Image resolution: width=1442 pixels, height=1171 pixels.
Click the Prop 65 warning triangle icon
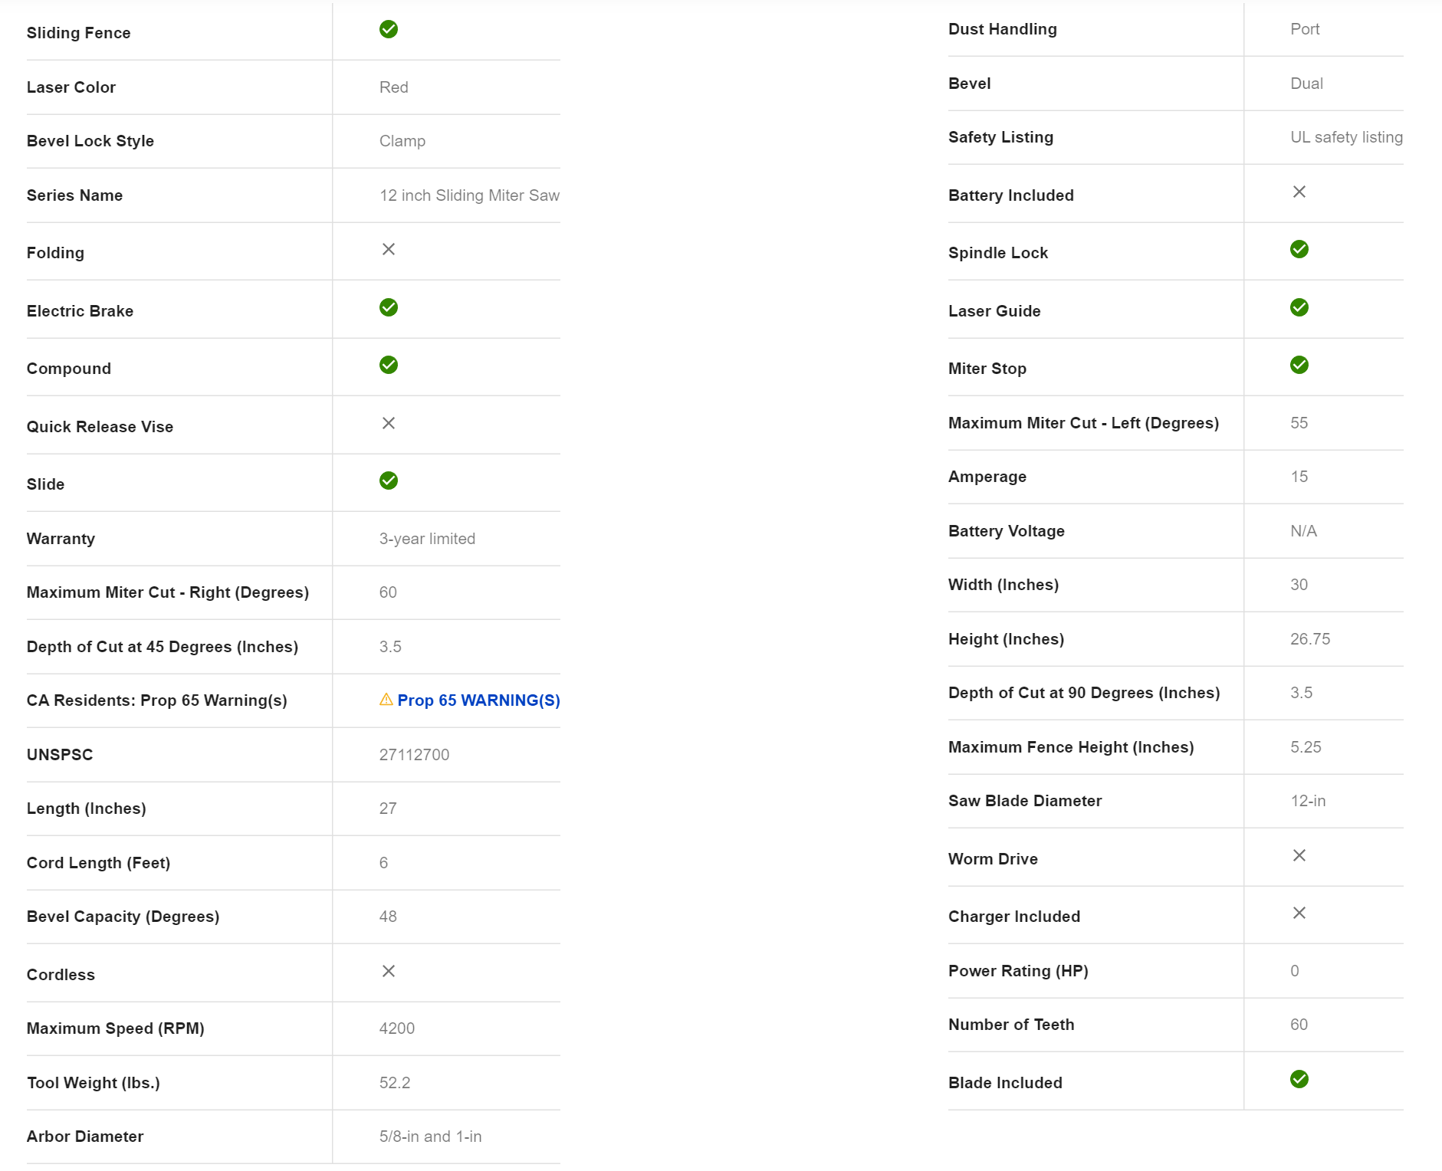tap(386, 700)
